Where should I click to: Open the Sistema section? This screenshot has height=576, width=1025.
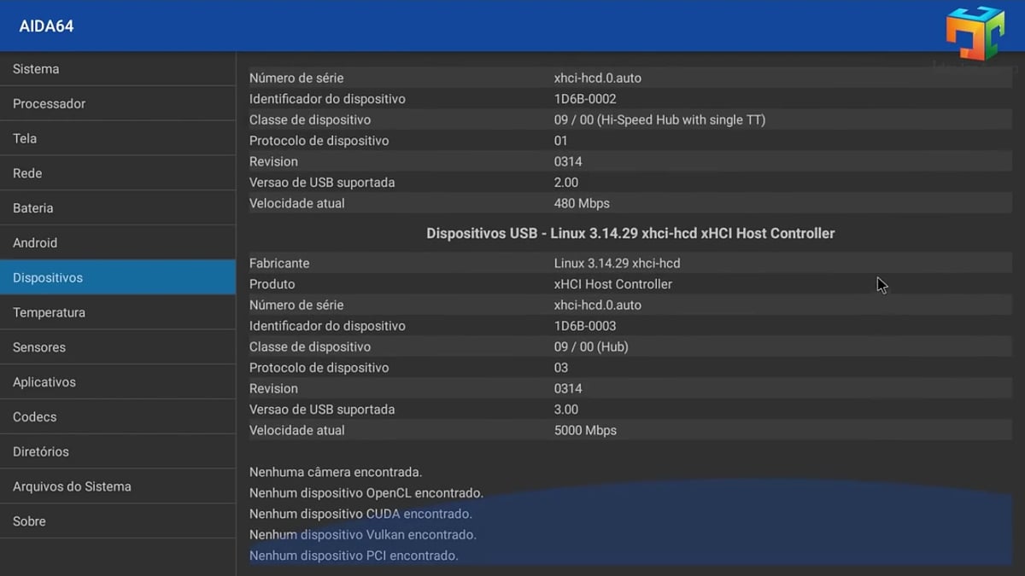[x=117, y=69]
